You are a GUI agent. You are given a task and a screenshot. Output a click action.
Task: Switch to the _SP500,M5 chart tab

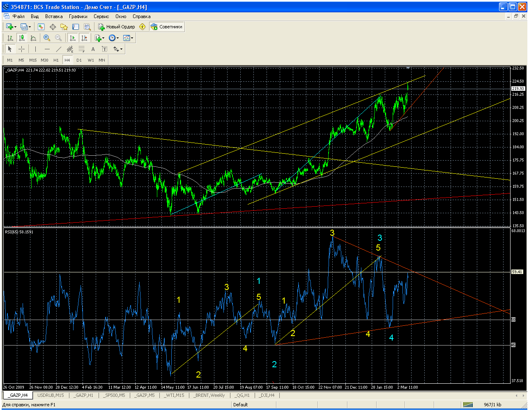click(114, 395)
